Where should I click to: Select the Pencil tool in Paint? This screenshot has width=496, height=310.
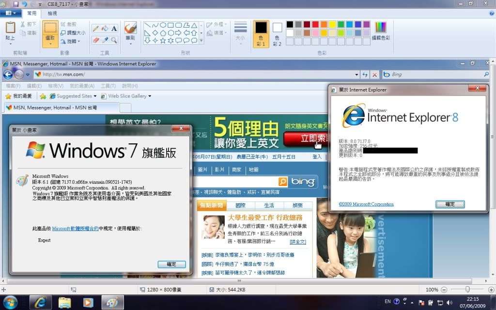point(95,29)
